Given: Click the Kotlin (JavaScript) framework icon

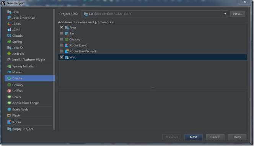Looking at the screenshot, I should coord(67,51).
